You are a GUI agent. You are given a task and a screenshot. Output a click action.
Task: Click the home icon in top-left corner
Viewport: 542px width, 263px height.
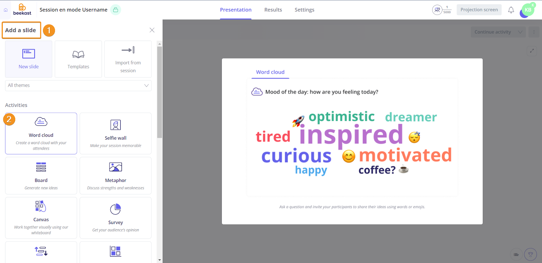5,10
